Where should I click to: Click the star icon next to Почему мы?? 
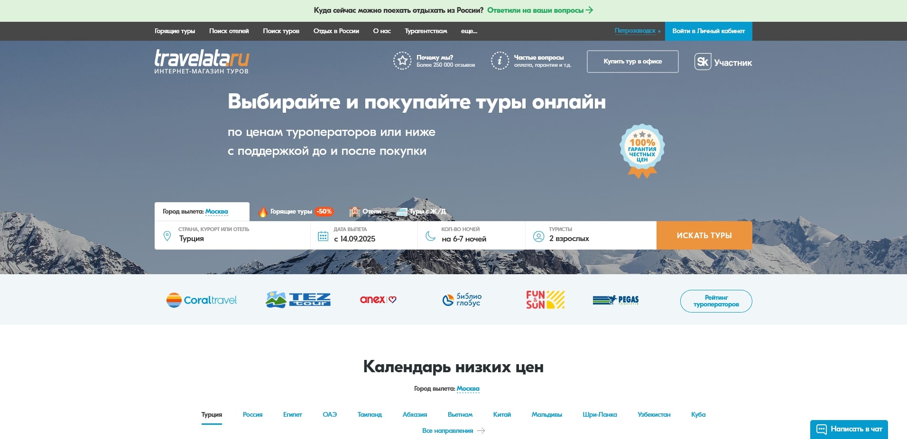(x=401, y=61)
